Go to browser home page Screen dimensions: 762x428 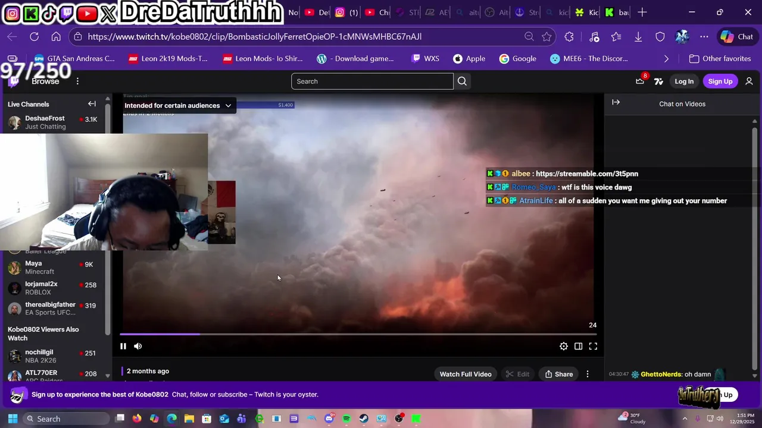point(56,37)
